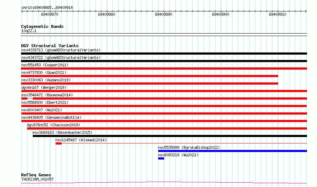Click the red bar of nsv6003407
This screenshot has width=317, height=187.
pyautogui.click(x=164, y=113)
